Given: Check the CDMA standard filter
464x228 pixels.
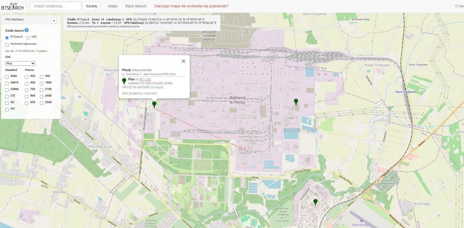Looking at the screenshot, I should (7, 90).
